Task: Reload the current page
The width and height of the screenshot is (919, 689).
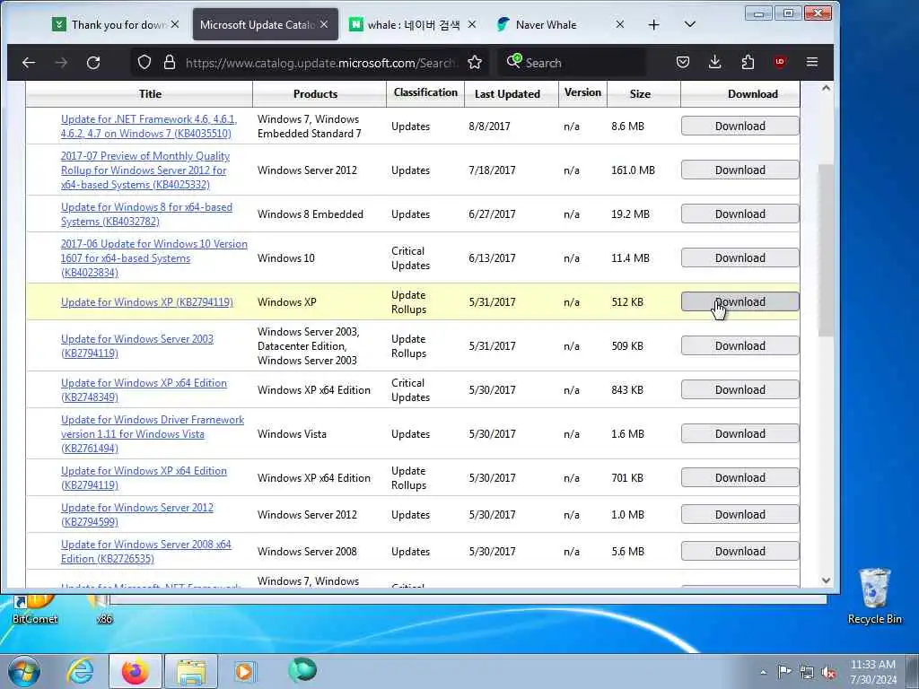Action: (x=93, y=62)
